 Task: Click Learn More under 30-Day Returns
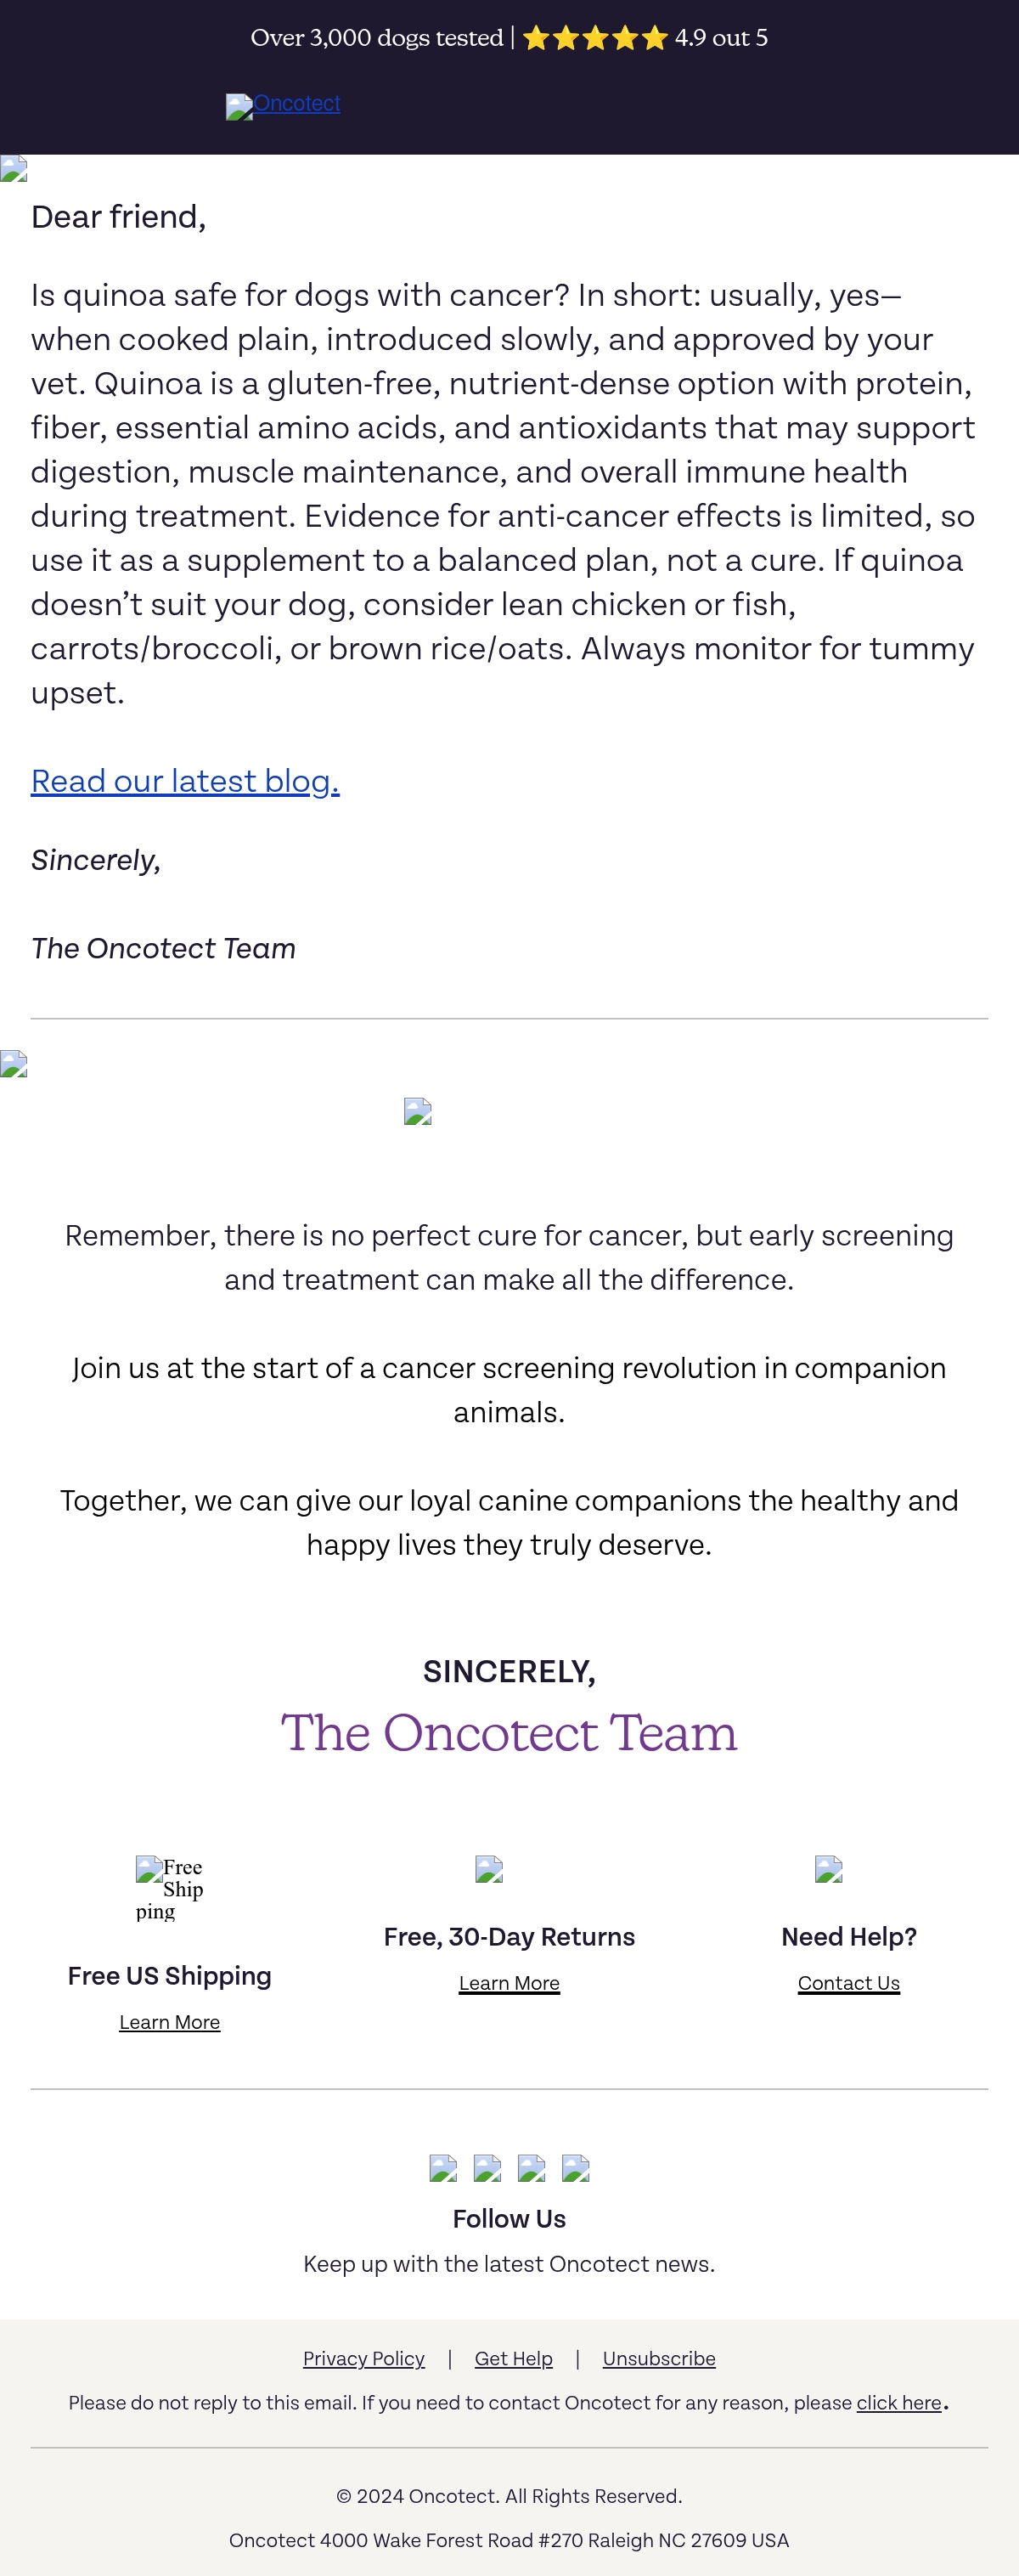tap(509, 1983)
